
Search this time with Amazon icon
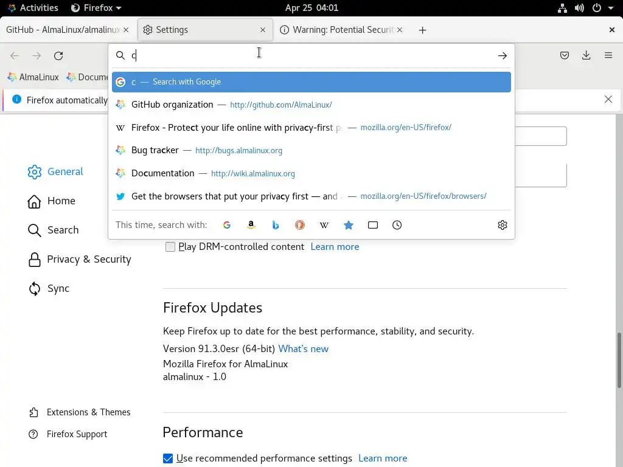point(251,225)
